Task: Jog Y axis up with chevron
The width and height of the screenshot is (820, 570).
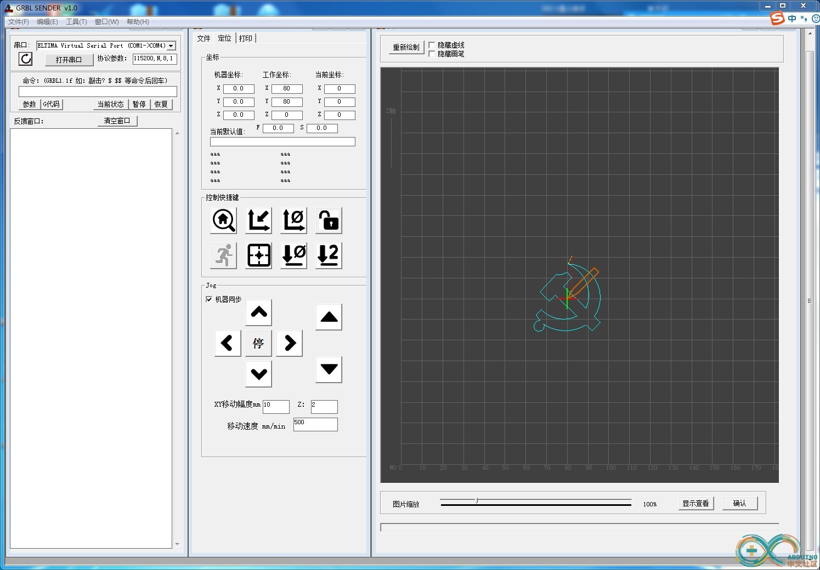Action: coord(259,313)
